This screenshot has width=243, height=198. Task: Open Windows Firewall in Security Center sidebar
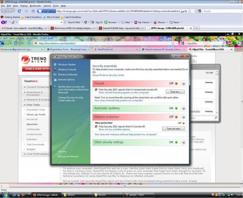67,69
